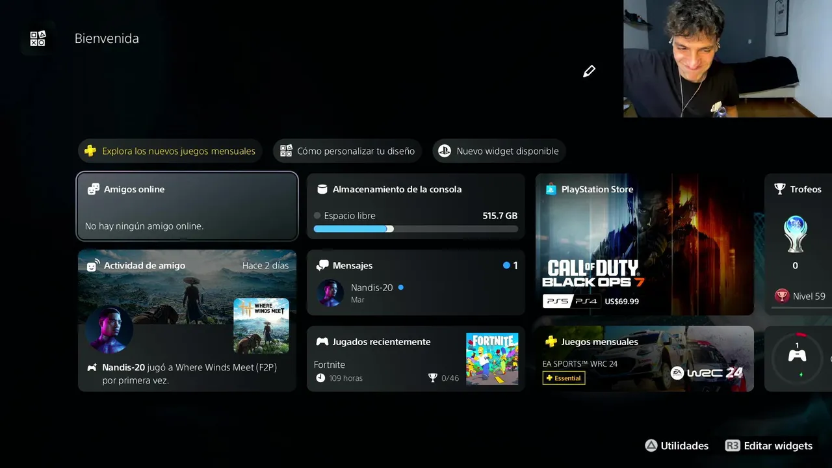This screenshot has width=832, height=468.
Task: Click the Actividad de amigo icon
Action: (x=93, y=265)
